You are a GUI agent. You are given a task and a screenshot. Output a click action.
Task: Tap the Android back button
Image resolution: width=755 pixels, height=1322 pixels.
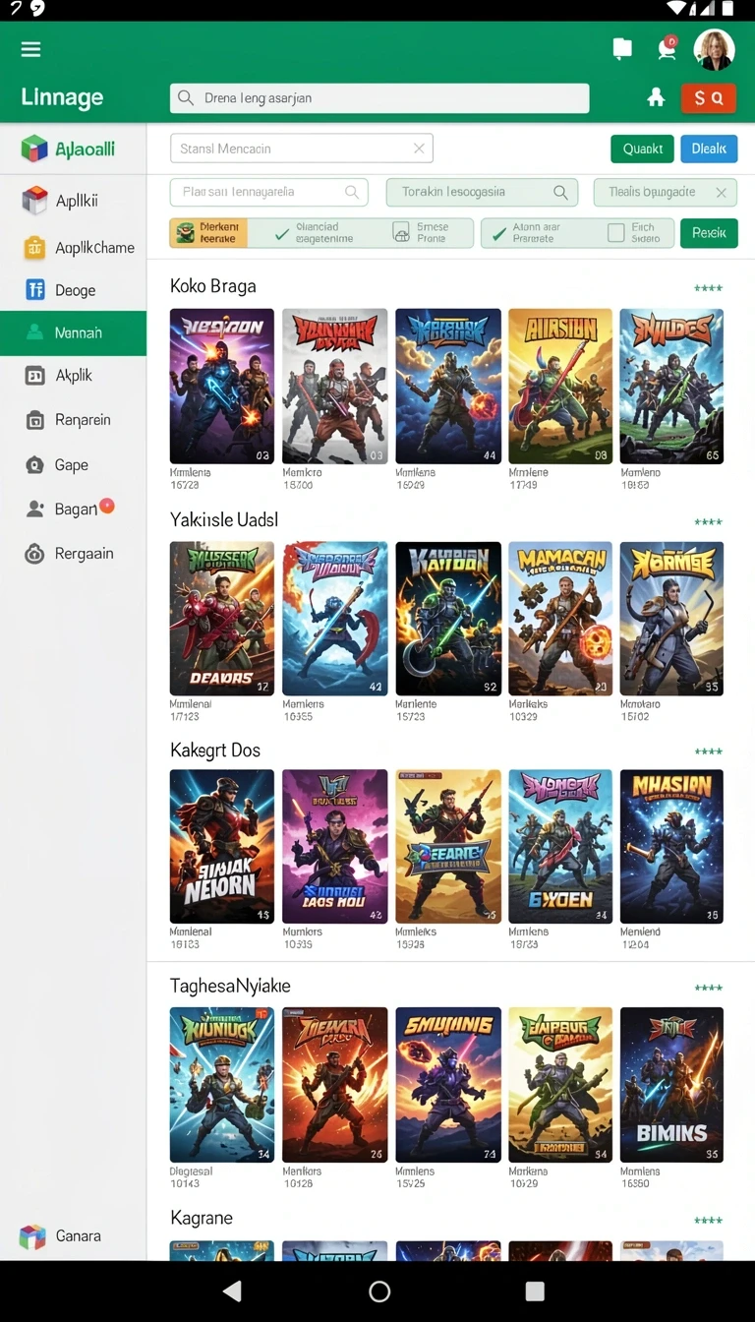(232, 1292)
